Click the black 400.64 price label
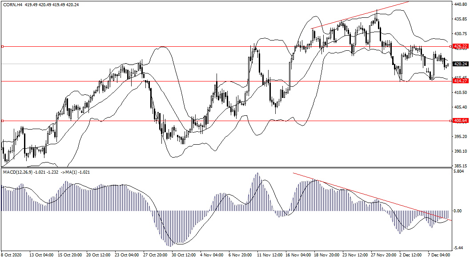 460,121
